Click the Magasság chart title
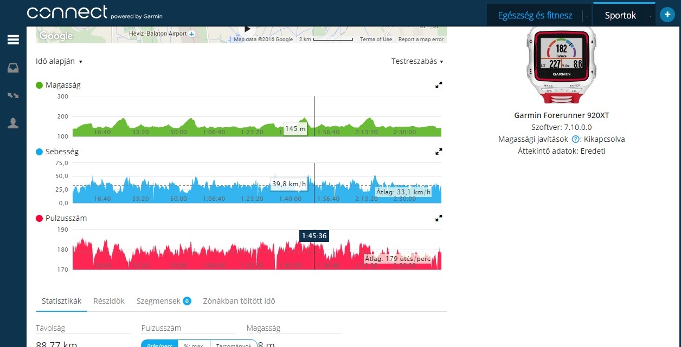 63,85
